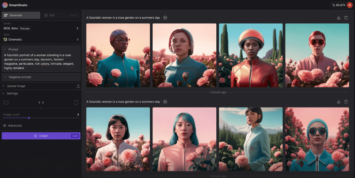Download the second batch of generated images

click(339, 102)
